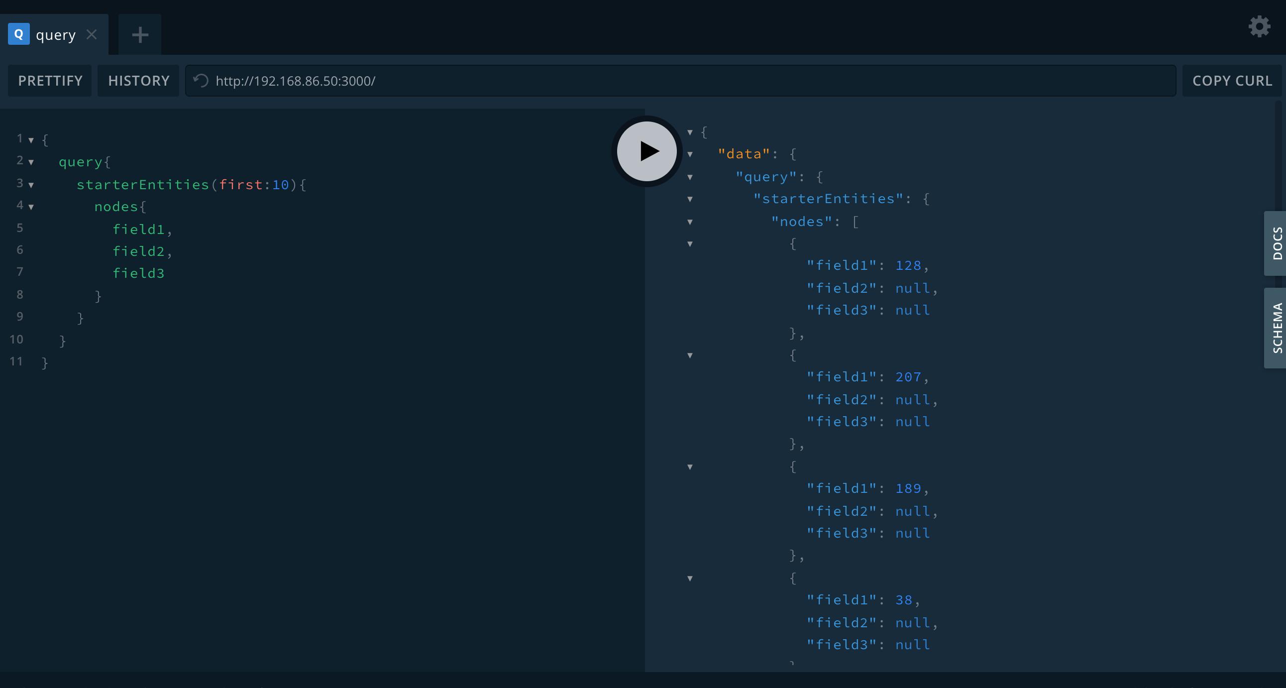Fold the nodes selection on line 4
Image resolution: width=1286 pixels, height=688 pixels.
pyautogui.click(x=30, y=206)
